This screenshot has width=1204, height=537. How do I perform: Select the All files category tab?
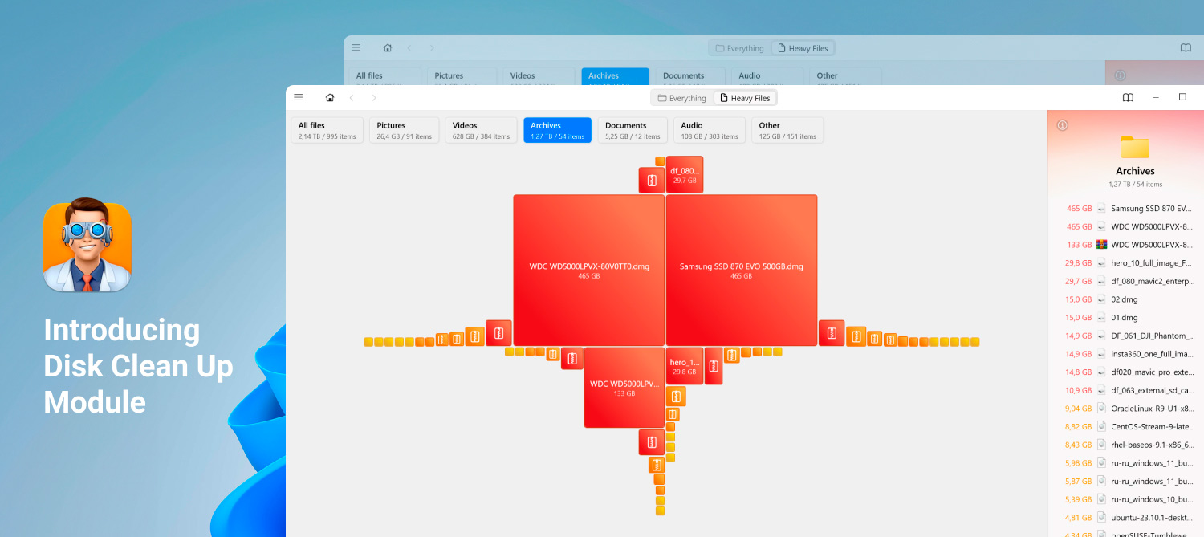tap(327, 130)
